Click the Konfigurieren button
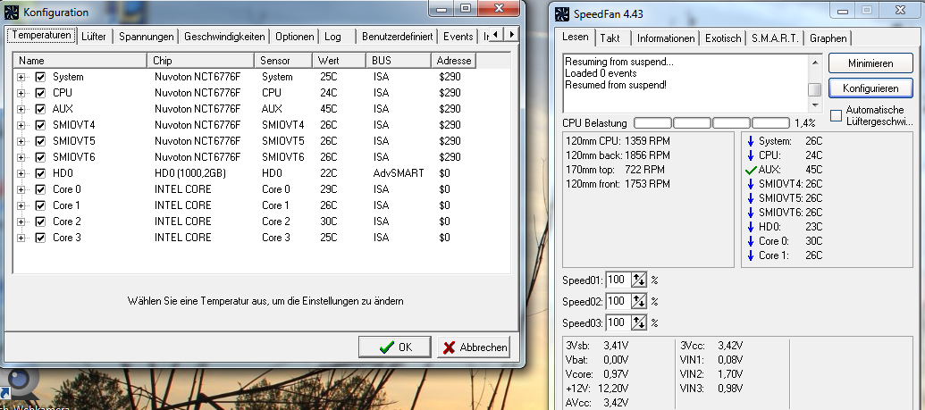The image size is (925, 410). pos(870,88)
